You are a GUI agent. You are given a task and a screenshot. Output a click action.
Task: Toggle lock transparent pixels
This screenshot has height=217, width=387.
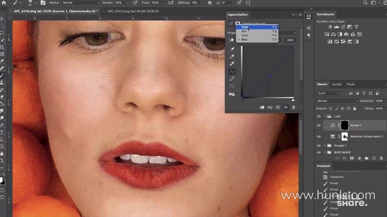[x=331, y=108]
